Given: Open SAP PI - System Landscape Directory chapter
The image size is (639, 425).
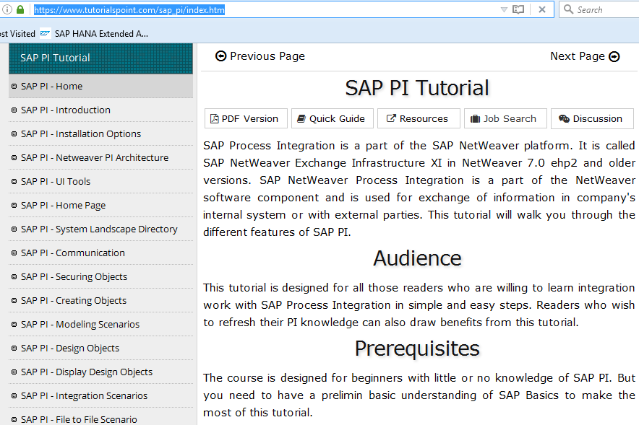Looking at the screenshot, I should (x=100, y=229).
